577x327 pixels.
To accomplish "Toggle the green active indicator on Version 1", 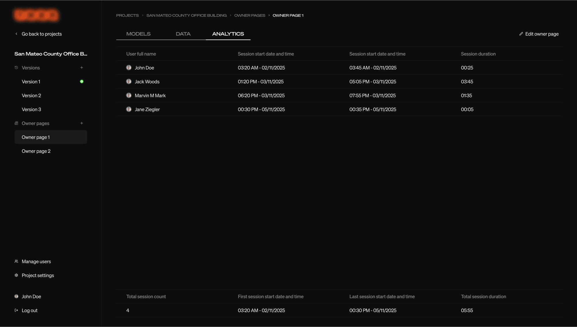I will pos(82,81).
